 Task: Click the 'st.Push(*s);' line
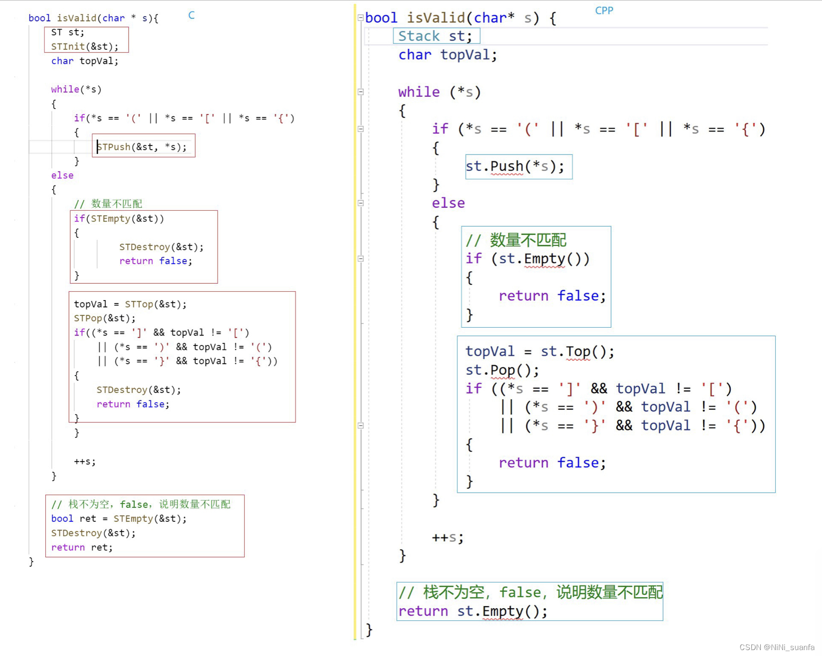pyautogui.click(x=515, y=166)
